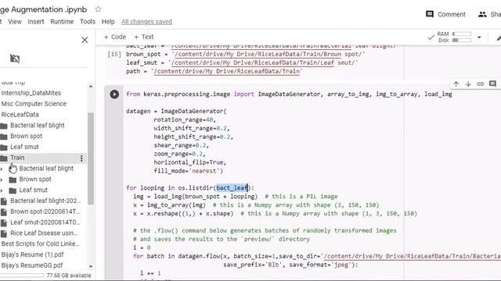Open the Brown spot-20200814T... file
The image size is (501, 281).
[x=45, y=212]
